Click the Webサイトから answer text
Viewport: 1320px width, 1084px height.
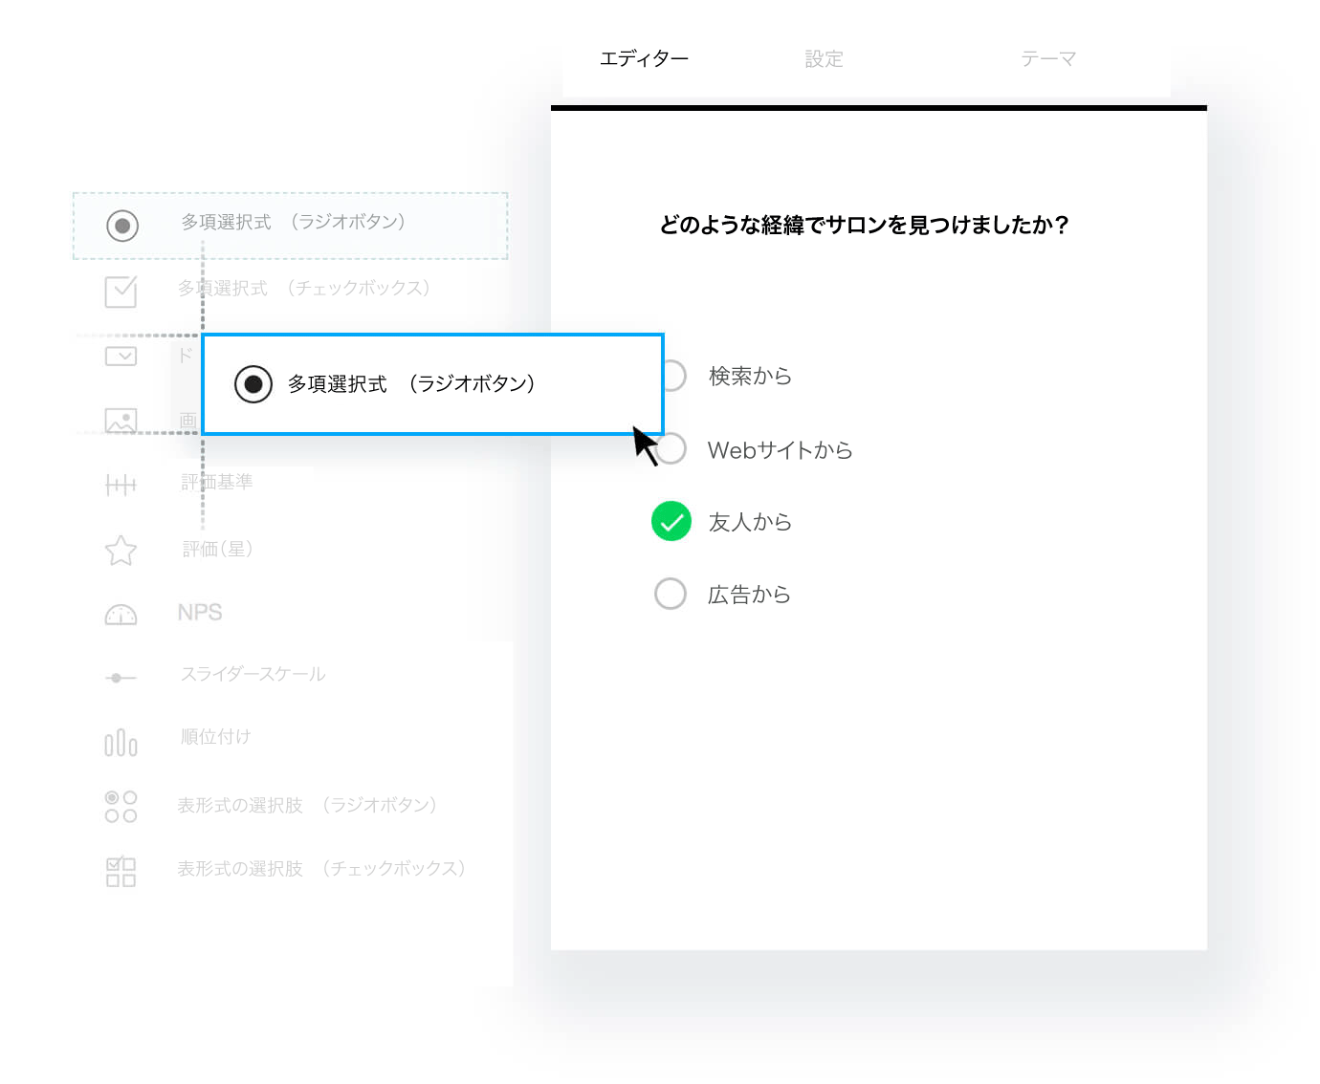780,449
